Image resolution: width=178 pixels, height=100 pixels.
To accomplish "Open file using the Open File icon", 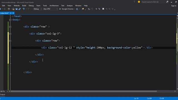I will point(14,9).
